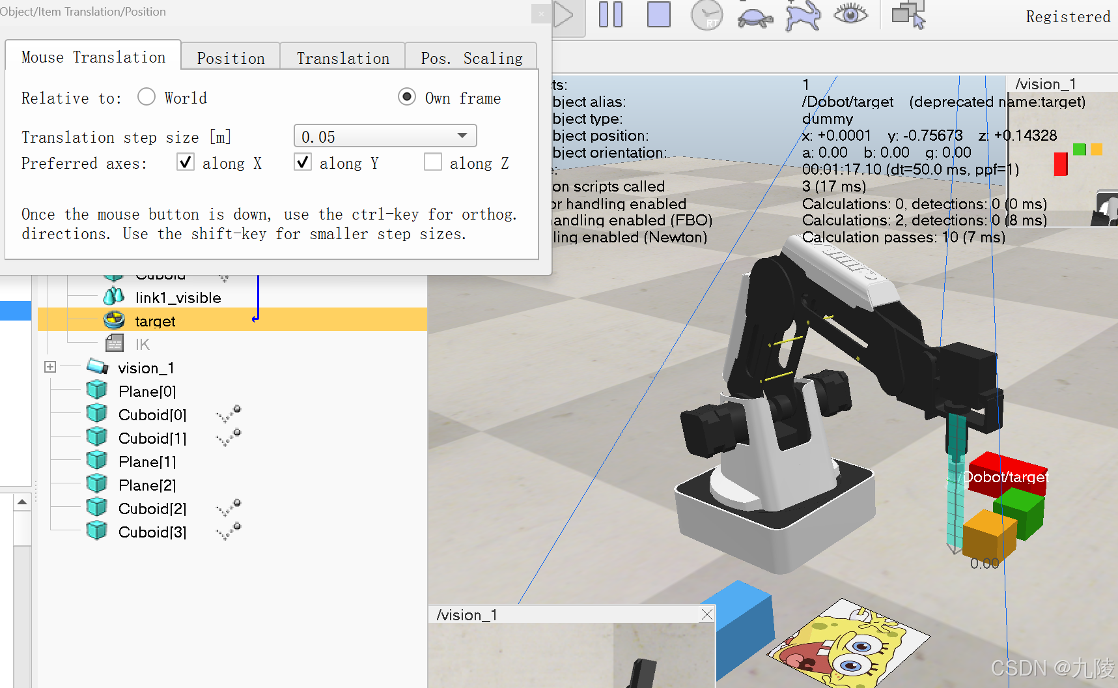Click the vision_1 sensor camera icon
Image resolution: width=1118 pixels, height=688 pixels.
97,367
